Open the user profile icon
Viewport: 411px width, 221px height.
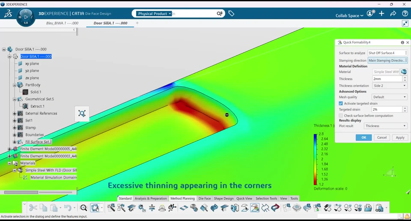point(370,13)
